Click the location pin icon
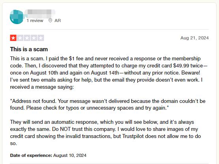This screenshot has height=164, width=219. click(x=50, y=20)
